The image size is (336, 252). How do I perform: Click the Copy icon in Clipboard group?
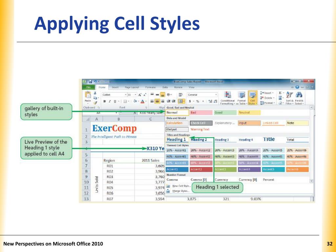tap(95, 98)
